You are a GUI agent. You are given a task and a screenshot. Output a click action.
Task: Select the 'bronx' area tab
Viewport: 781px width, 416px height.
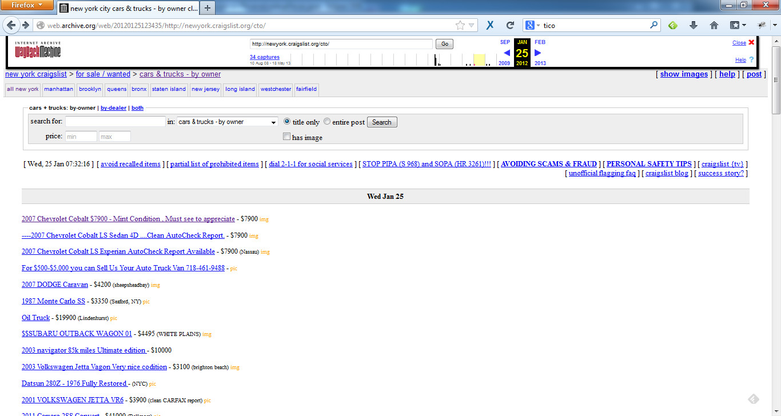(139, 89)
